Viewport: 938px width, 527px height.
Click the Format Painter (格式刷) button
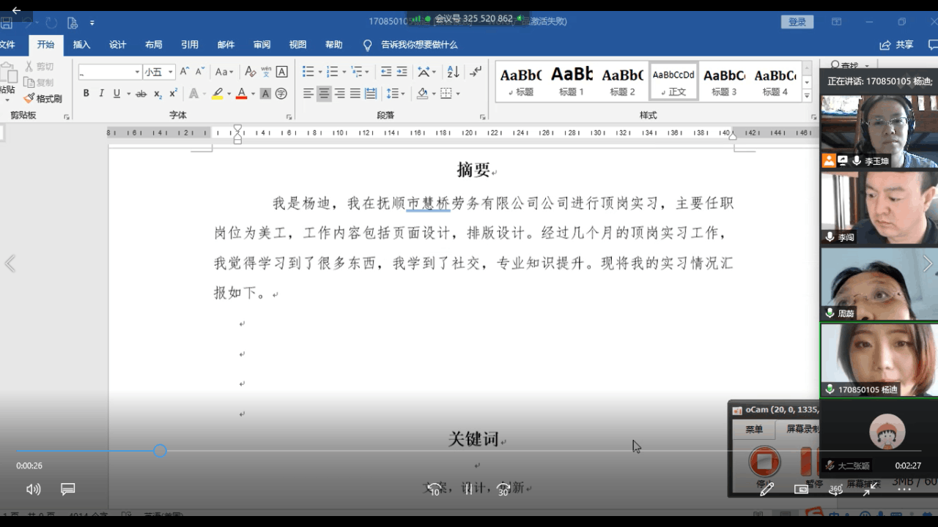tap(43, 98)
